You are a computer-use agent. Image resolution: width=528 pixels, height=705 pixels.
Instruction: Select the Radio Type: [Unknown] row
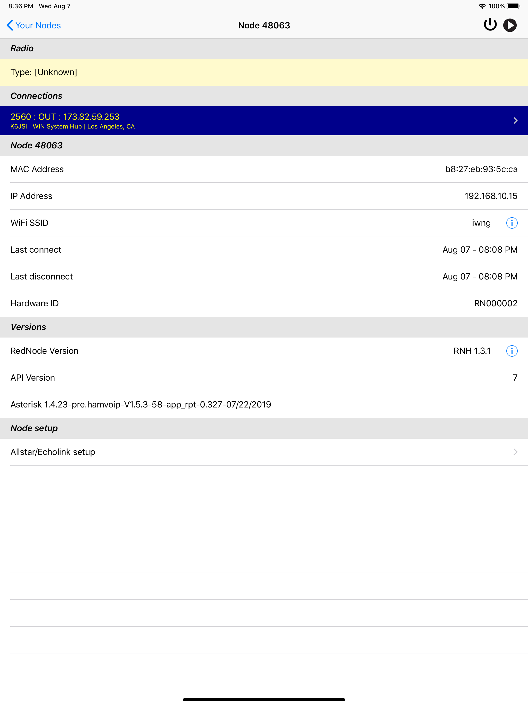coord(264,72)
